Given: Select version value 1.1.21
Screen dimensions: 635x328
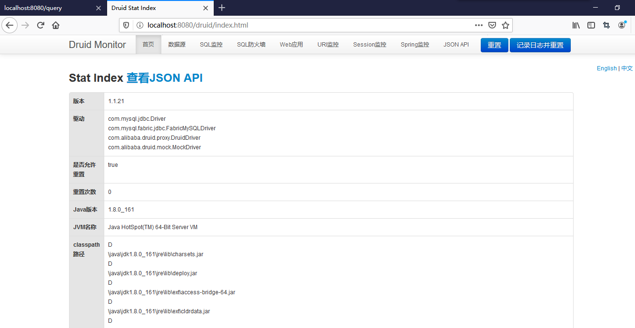Looking at the screenshot, I should pos(116,101).
